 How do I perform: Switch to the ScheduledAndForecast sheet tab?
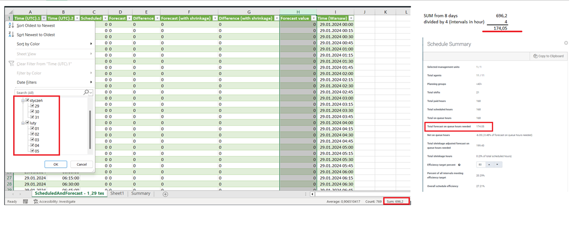click(68, 193)
